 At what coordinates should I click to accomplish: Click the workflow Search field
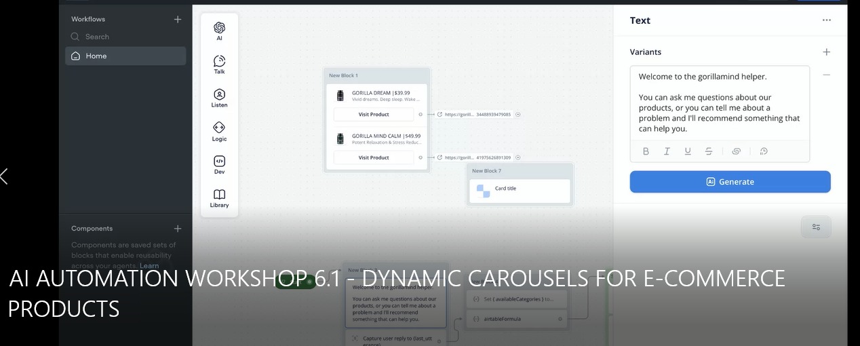[125, 37]
